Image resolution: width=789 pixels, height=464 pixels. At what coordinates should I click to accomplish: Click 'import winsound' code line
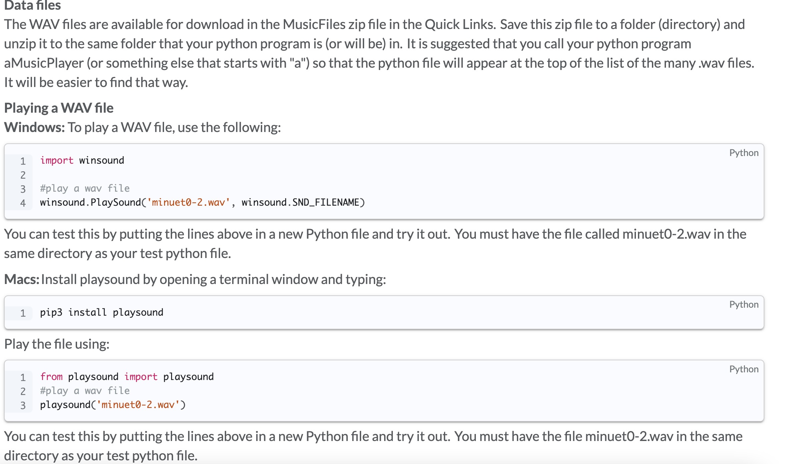tap(82, 160)
